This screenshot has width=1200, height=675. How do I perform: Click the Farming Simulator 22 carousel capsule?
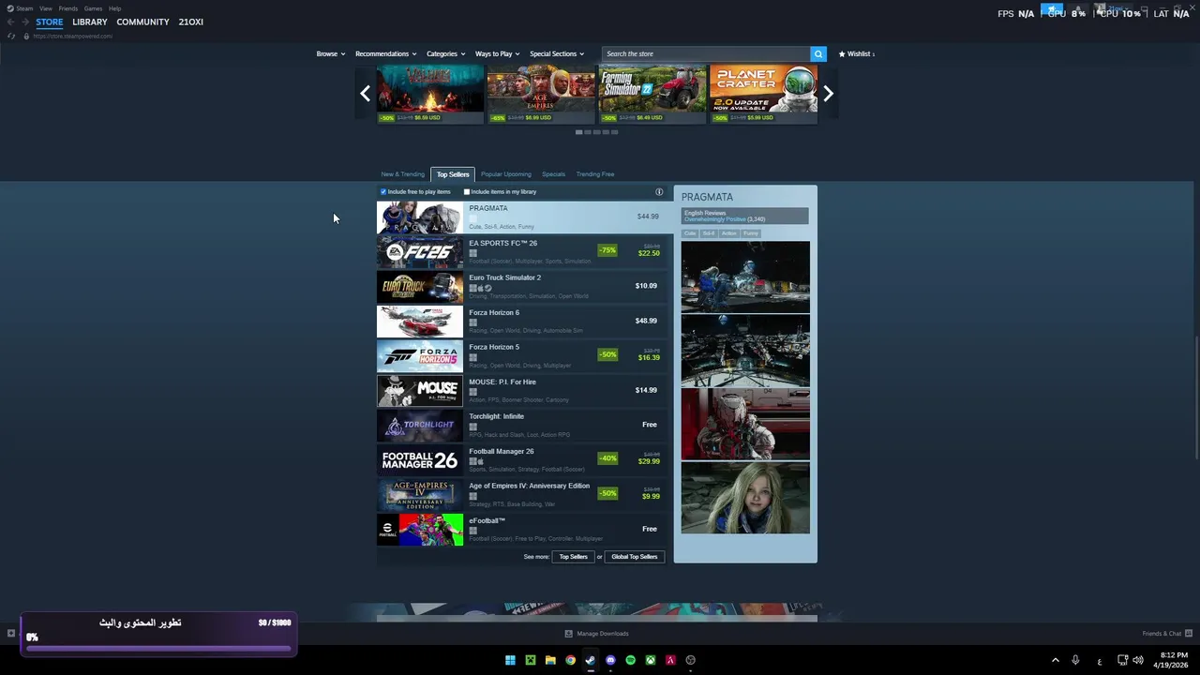[652, 94]
